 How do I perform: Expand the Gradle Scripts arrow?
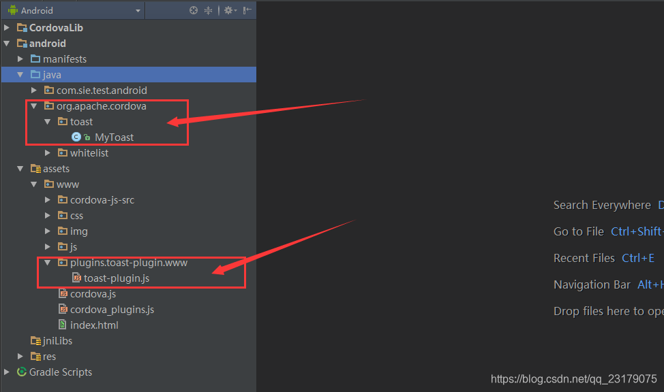point(7,372)
